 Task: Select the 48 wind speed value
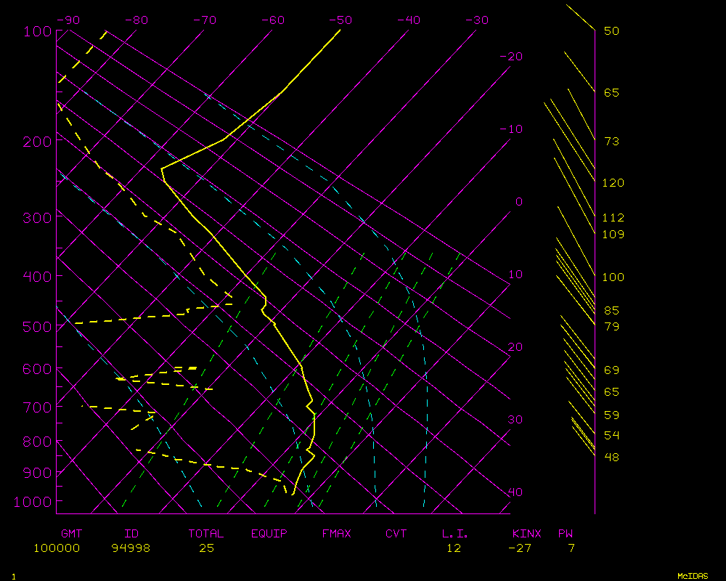click(x=611, y=457)
